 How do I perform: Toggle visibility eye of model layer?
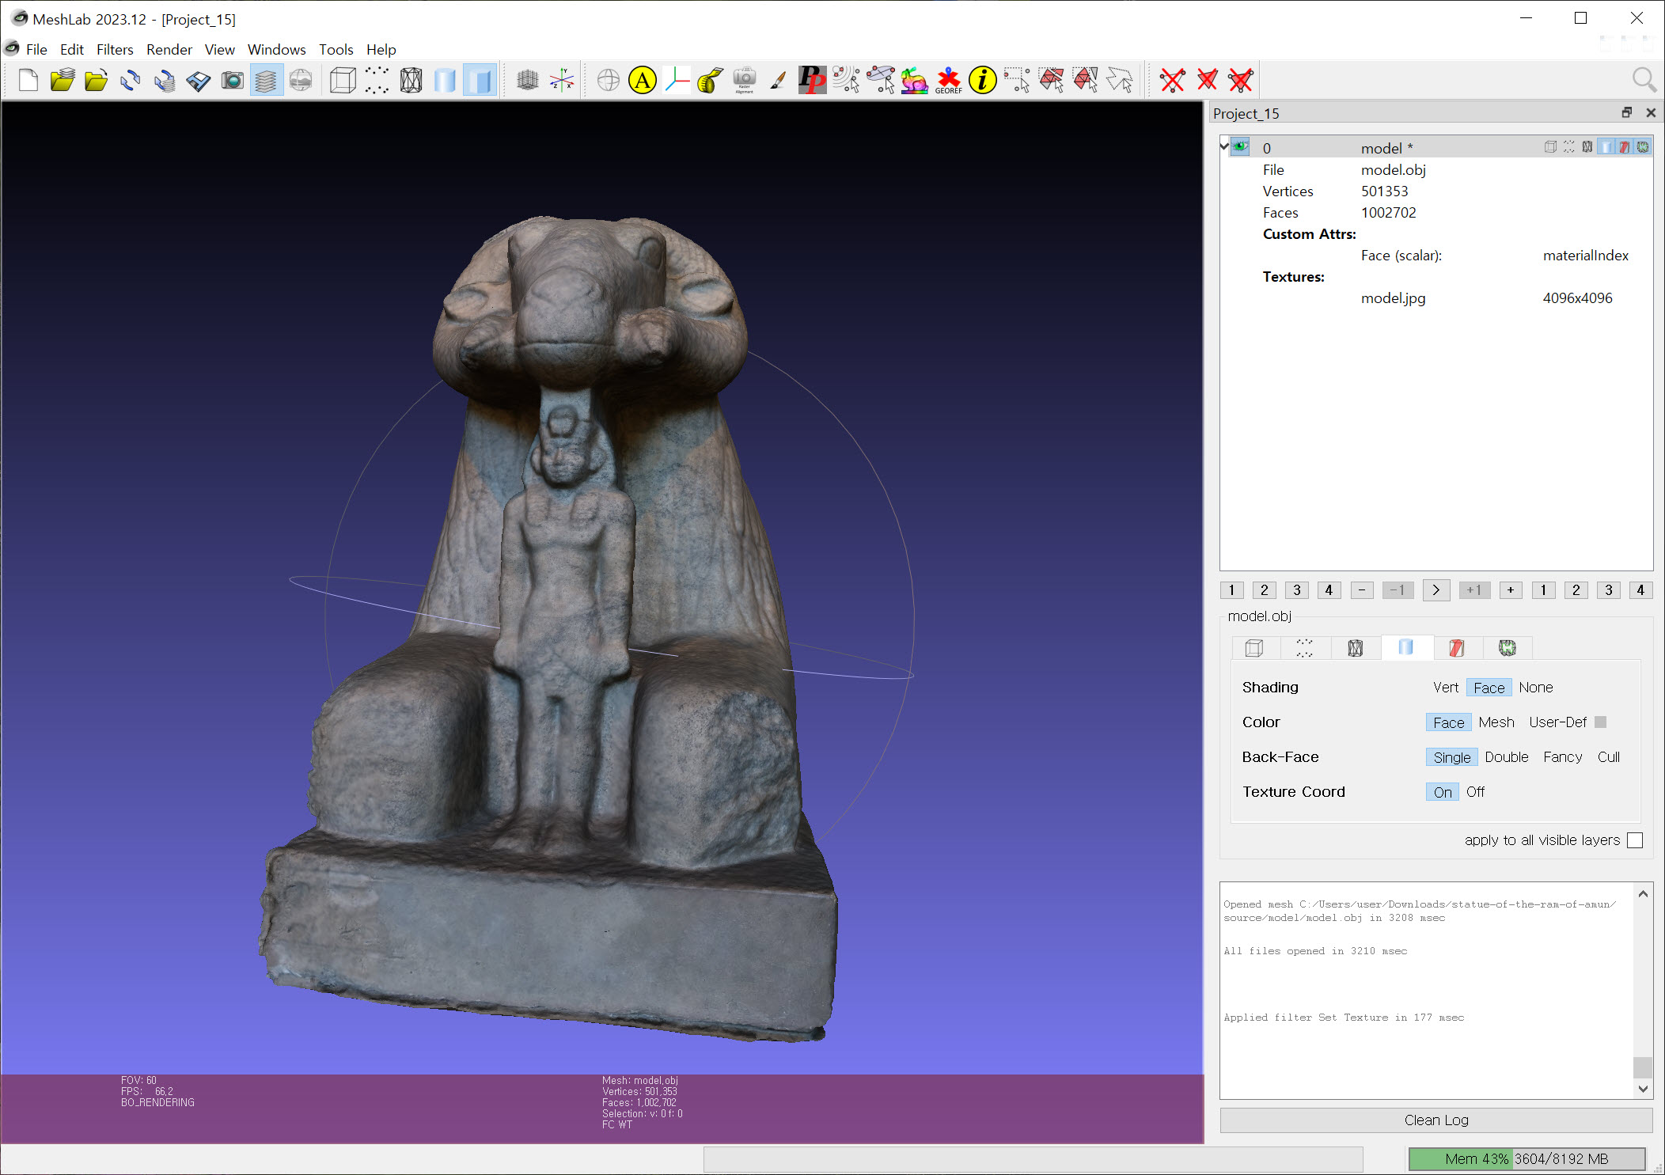coord(1240,147)
